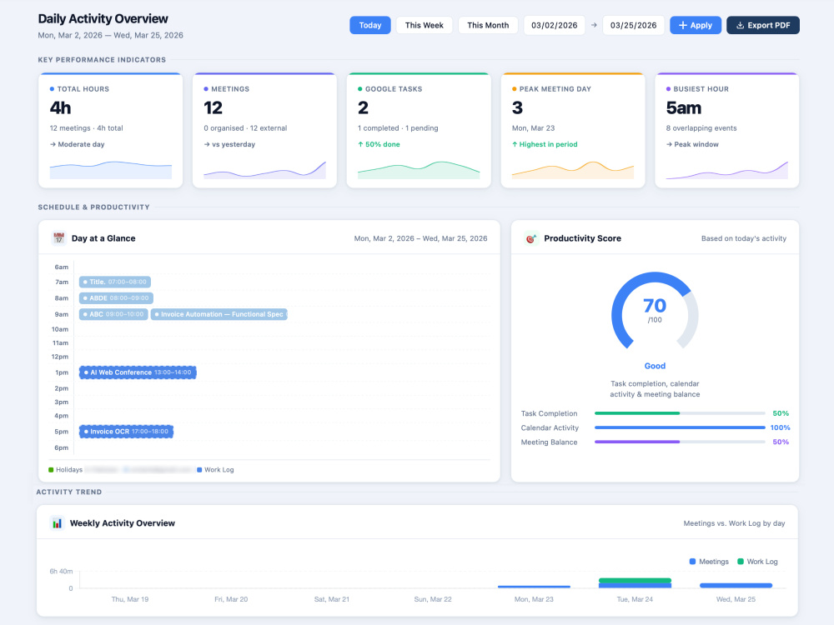Click the Peak Meeting Day value 3
Viewport: 834px width, 625px height.
point(517,107)
